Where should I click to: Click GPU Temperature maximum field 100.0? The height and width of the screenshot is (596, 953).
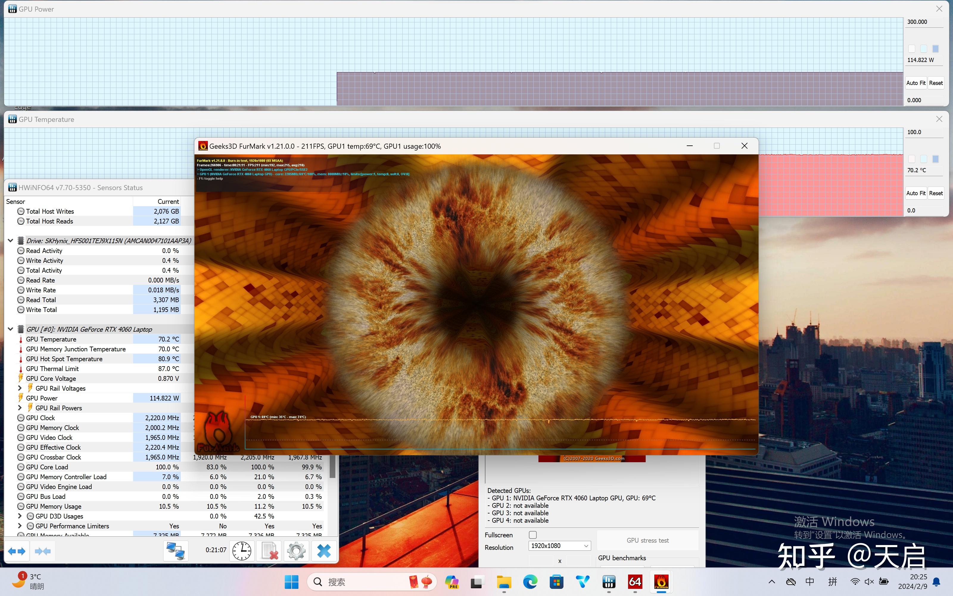click(924, 132)
